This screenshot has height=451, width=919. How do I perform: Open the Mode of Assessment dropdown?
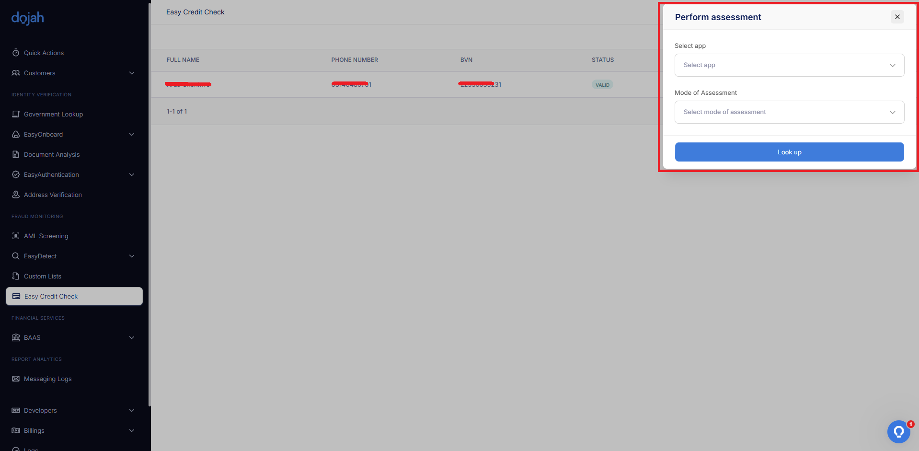click(x=789, y=112)
